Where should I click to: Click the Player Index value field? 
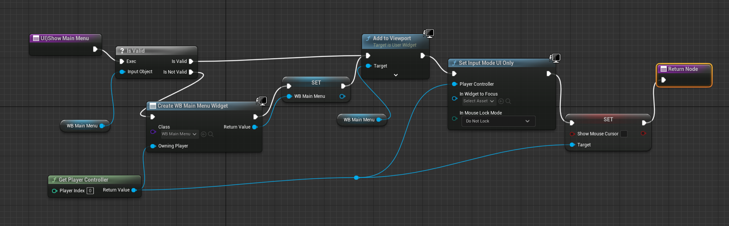coord(90,191)
